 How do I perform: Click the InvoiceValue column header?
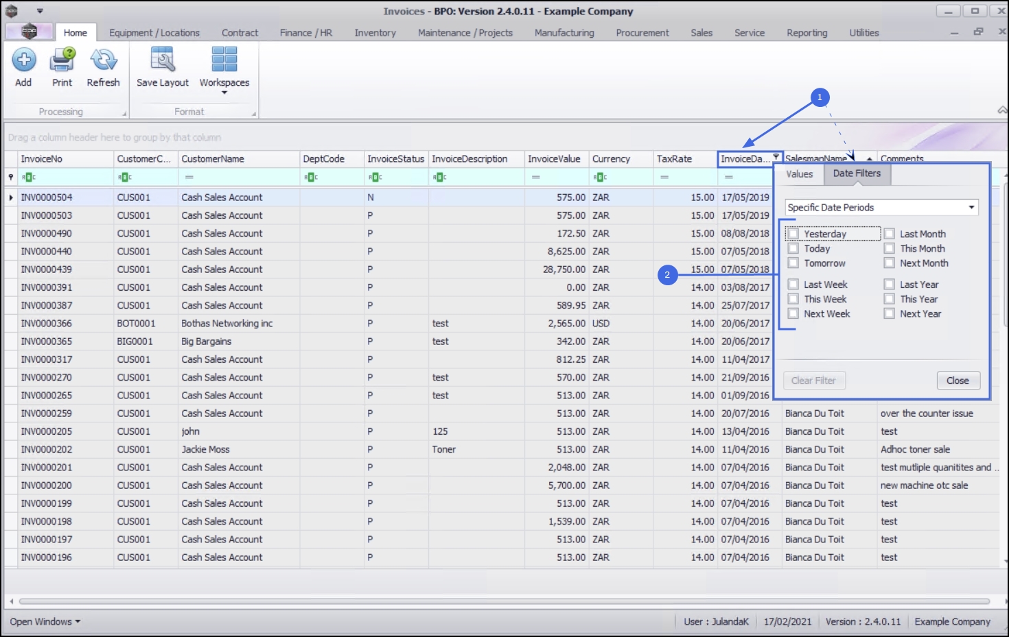tap(557, 158)
